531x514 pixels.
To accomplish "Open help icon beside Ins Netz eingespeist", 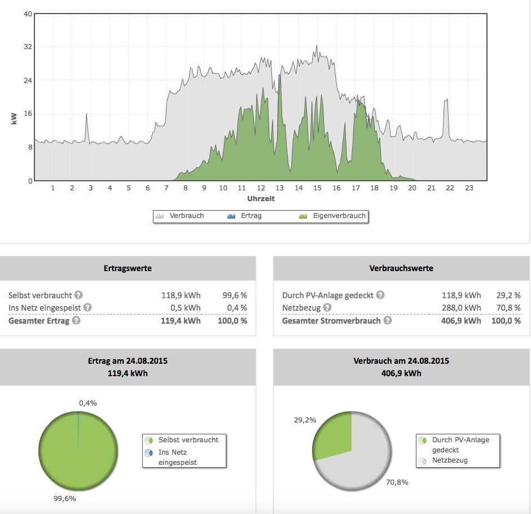I will (x=87, y=308).
